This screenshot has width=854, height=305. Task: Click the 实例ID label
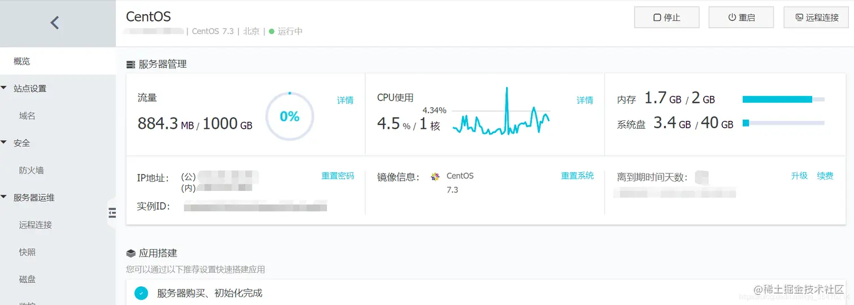click(154, 206)
